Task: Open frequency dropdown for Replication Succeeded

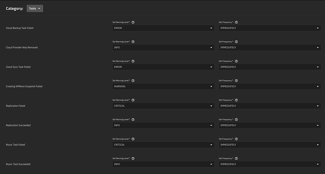Action: (270, 126)
